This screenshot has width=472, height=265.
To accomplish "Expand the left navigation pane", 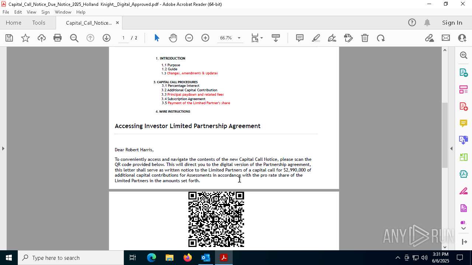I will 3,148.
